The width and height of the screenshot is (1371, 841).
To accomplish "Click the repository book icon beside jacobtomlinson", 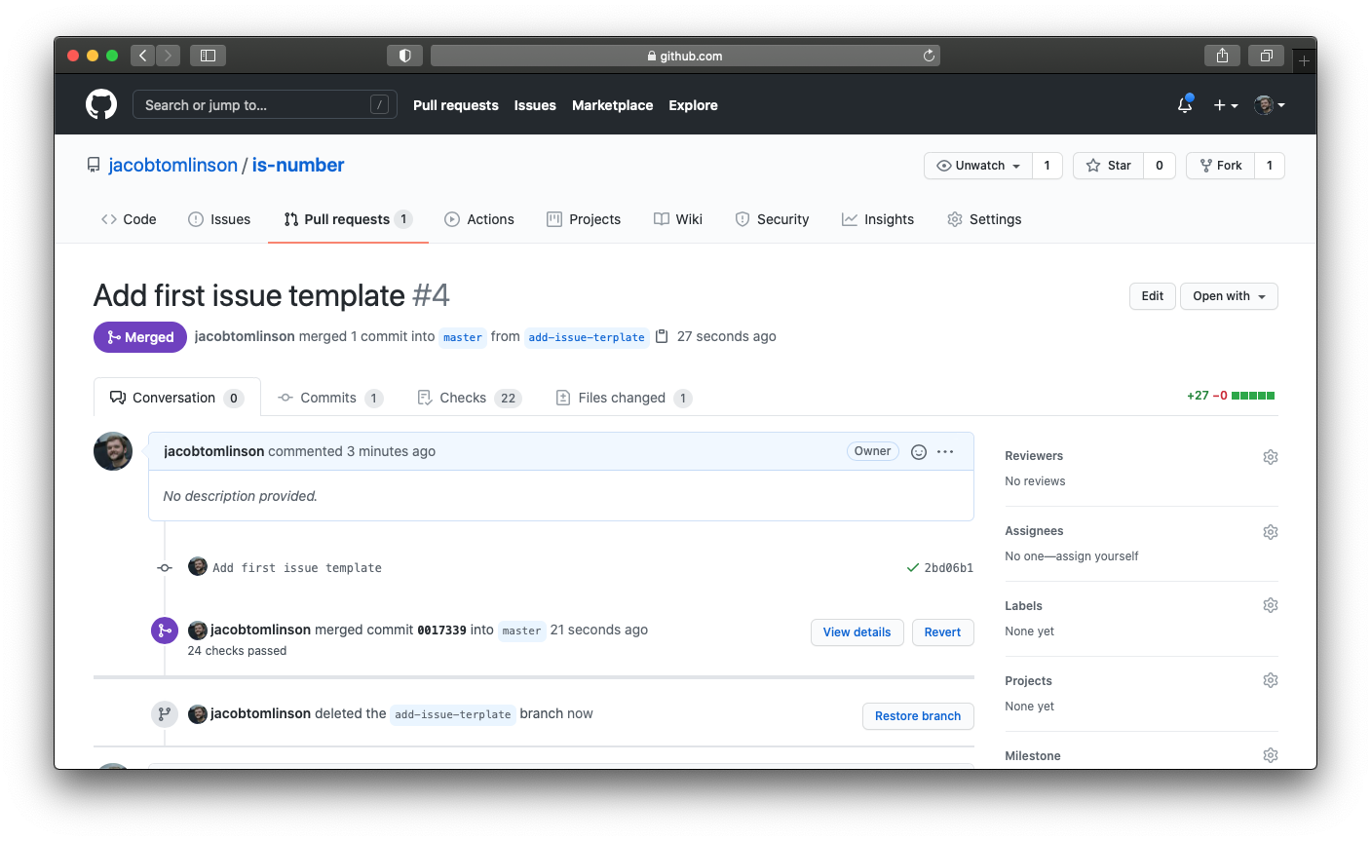I will pyautogui.click(x=93, y=164).
